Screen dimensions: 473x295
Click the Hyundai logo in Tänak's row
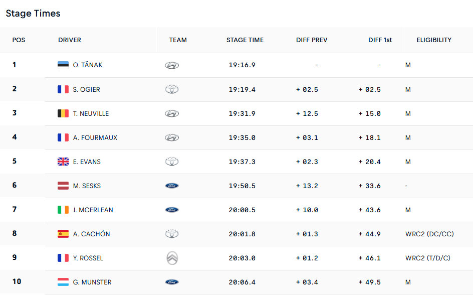[172, 65]
